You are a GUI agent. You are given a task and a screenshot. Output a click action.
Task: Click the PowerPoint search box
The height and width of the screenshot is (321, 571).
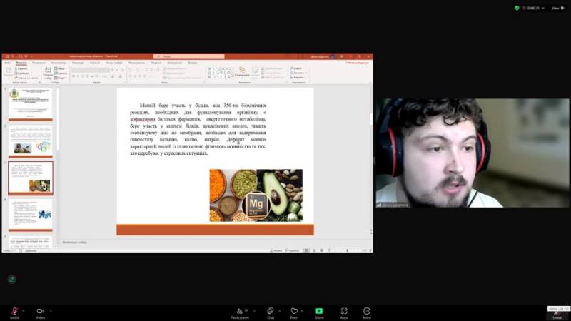188,56
